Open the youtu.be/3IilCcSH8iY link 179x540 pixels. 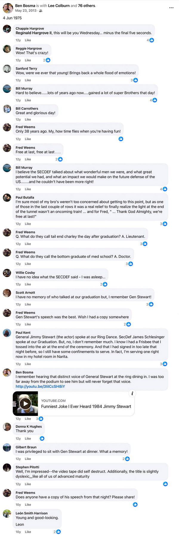(40, 387)
